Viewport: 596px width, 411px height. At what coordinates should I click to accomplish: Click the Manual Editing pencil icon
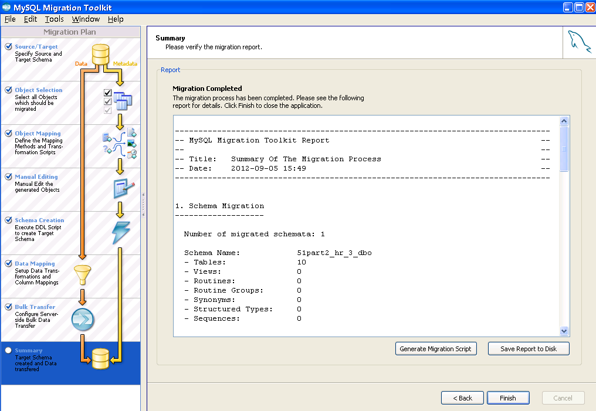click(x=124, y=188)
